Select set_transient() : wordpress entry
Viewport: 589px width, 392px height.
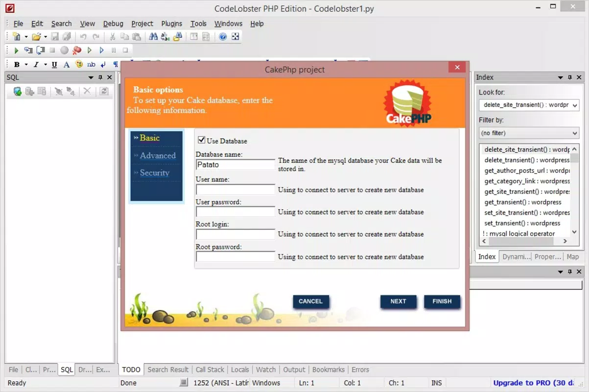pyautogui.click(x=522, y=223)
